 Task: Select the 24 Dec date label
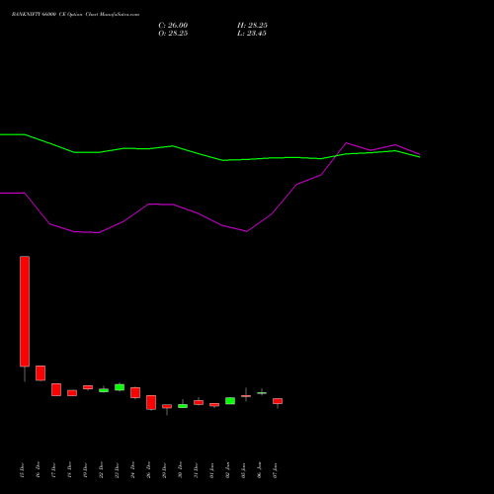click(132, 470)
